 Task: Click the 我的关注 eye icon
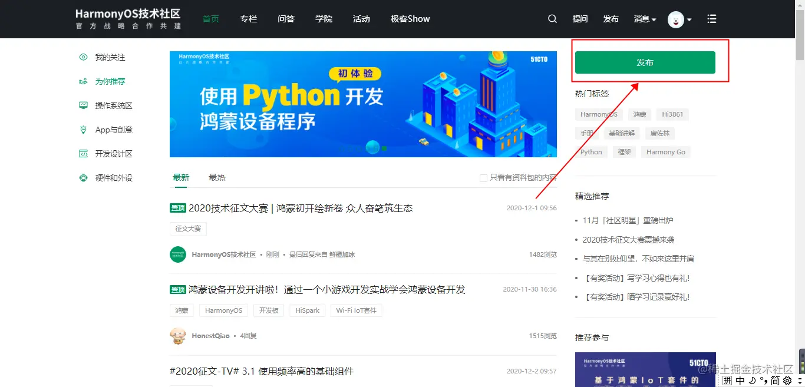83,57
